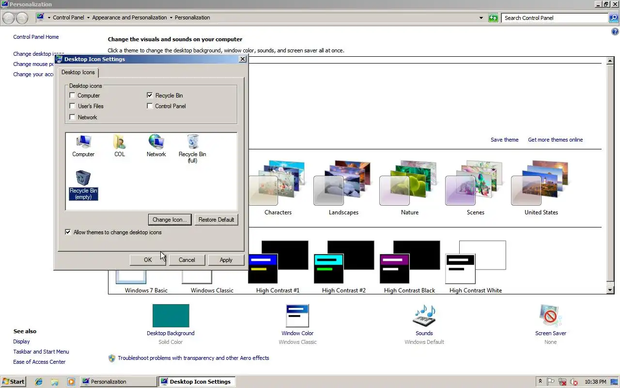Expand the root breadcrumb arrow before Control Panel
This screenshot has height=388, width=620.
click(49, 18)
